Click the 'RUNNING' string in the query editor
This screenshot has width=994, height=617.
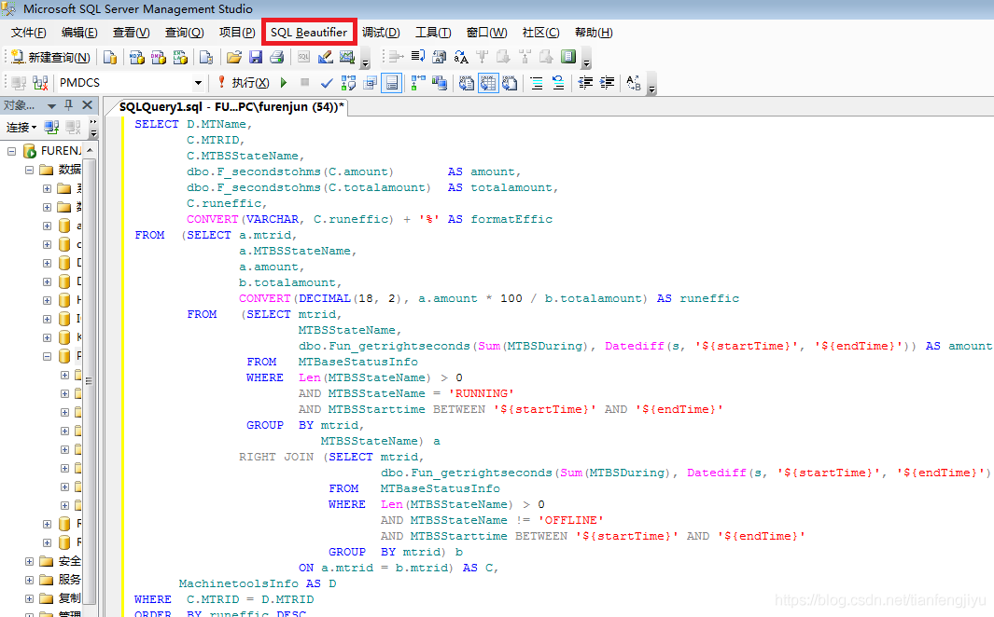[x=482, y=393]
